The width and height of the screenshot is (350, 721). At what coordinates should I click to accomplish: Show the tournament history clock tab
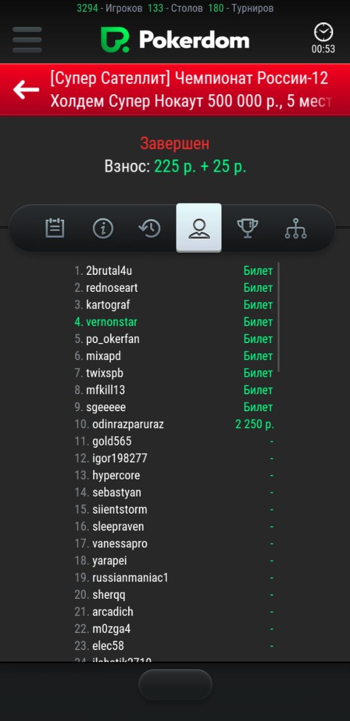pos(150,228)
